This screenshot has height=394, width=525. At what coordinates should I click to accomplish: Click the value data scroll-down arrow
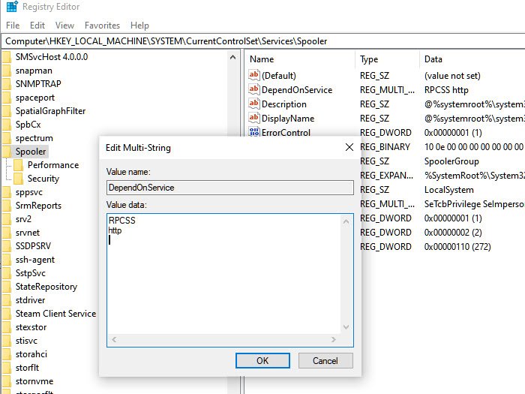point(346,327)
